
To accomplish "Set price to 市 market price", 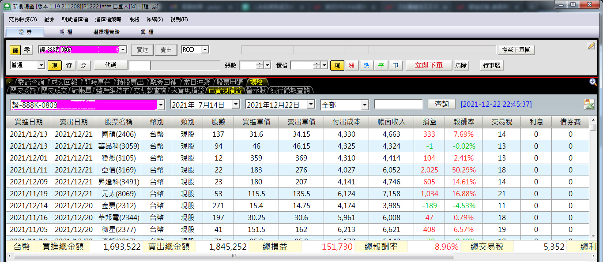I will [x=396, y=65].
